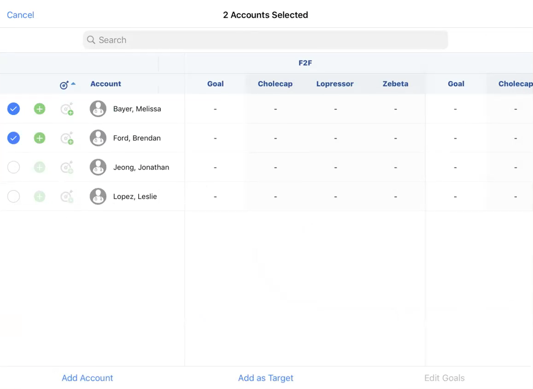Click target icon in Jeong, Jonathan row
The height and width of the screenshot is (389, 533).
67,168
